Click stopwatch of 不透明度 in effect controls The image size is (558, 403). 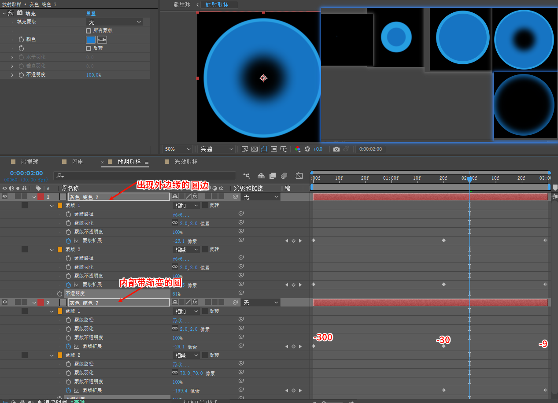click(x=21, y=75)
